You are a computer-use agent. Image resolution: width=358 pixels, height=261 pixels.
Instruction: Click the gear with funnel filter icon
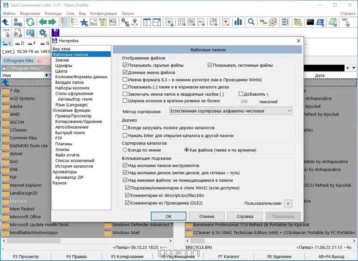coord(125,22)
